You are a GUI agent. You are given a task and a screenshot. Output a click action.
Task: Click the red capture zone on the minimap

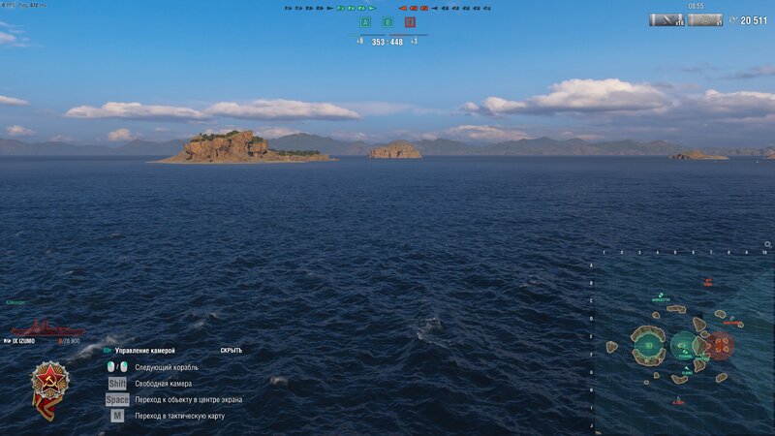[720, 345]
